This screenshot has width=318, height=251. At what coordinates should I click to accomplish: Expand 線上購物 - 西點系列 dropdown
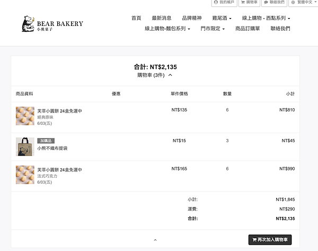point(266,18)
